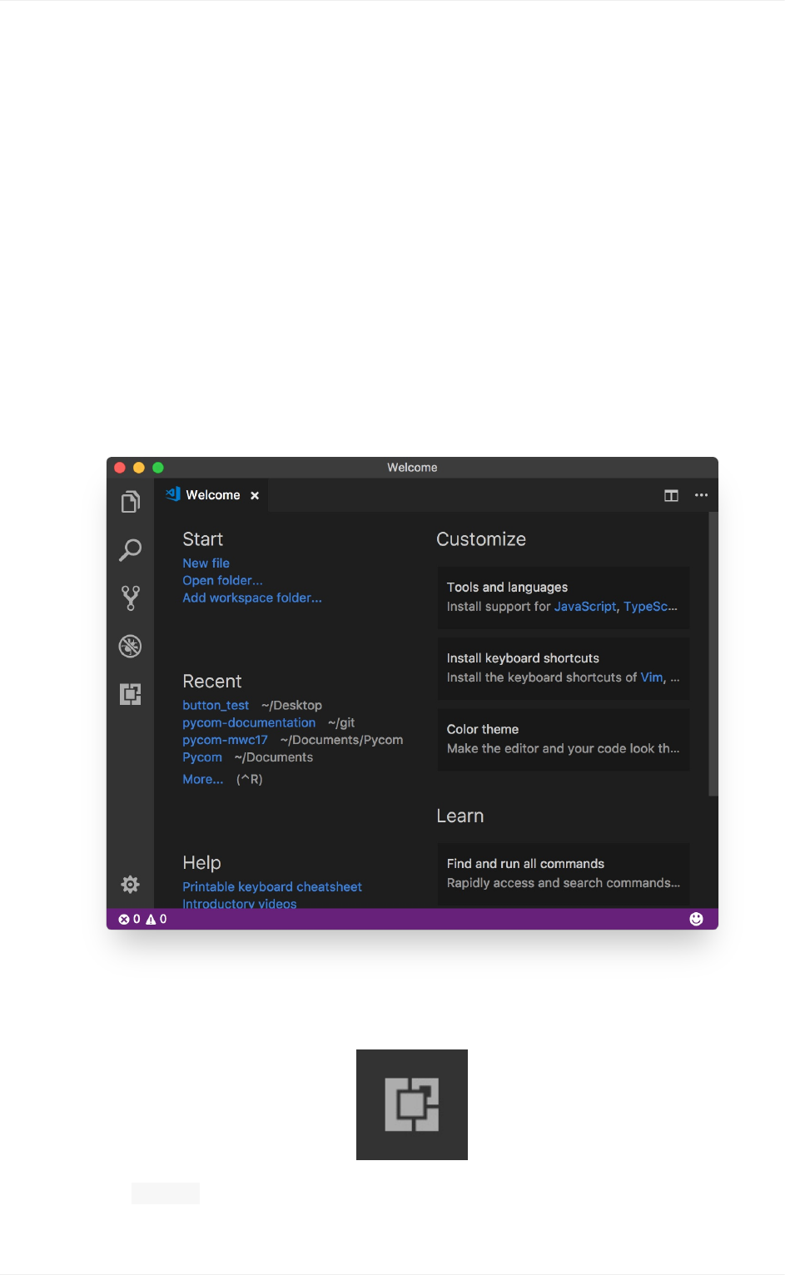785x1275 pixels.
Task: Click Install keyboard shortcuts card
Action: (564, 668)
